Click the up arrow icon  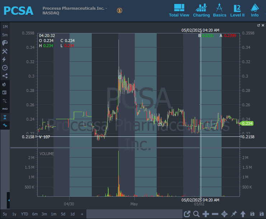point(243,214)
